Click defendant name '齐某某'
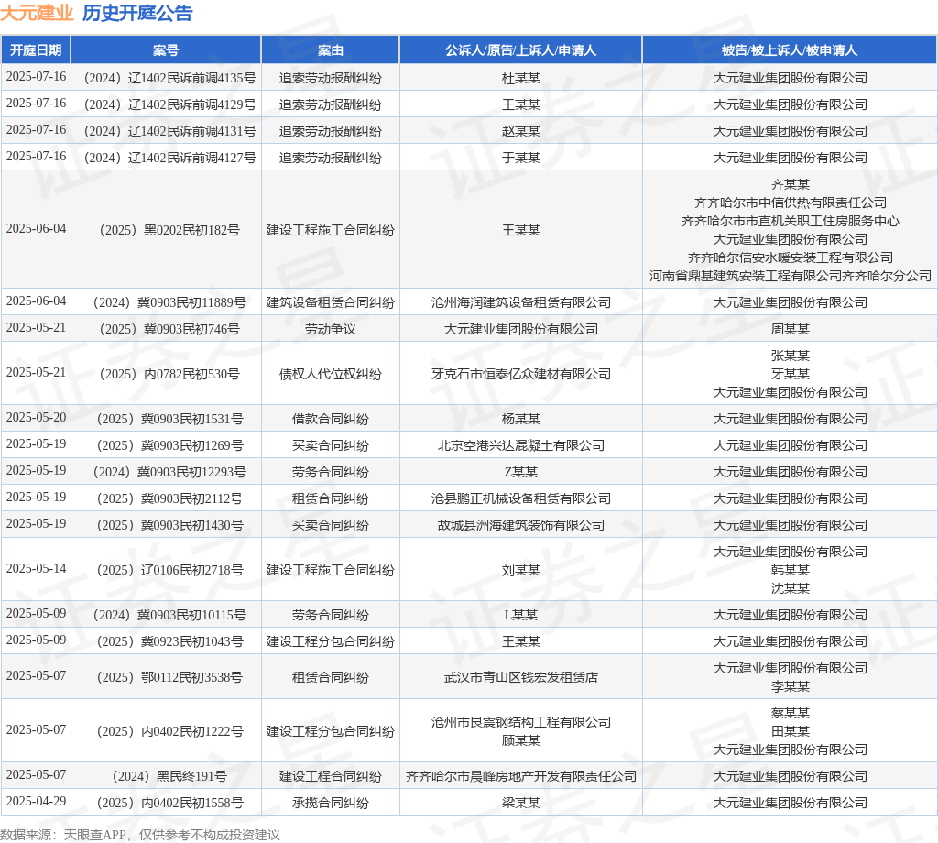This screenshot has width=938, height=843. [x=791, y=184]
